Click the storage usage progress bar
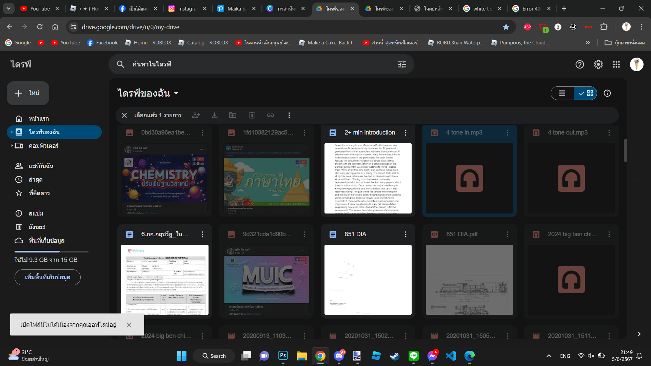651x366 pixels. [52, 251]
